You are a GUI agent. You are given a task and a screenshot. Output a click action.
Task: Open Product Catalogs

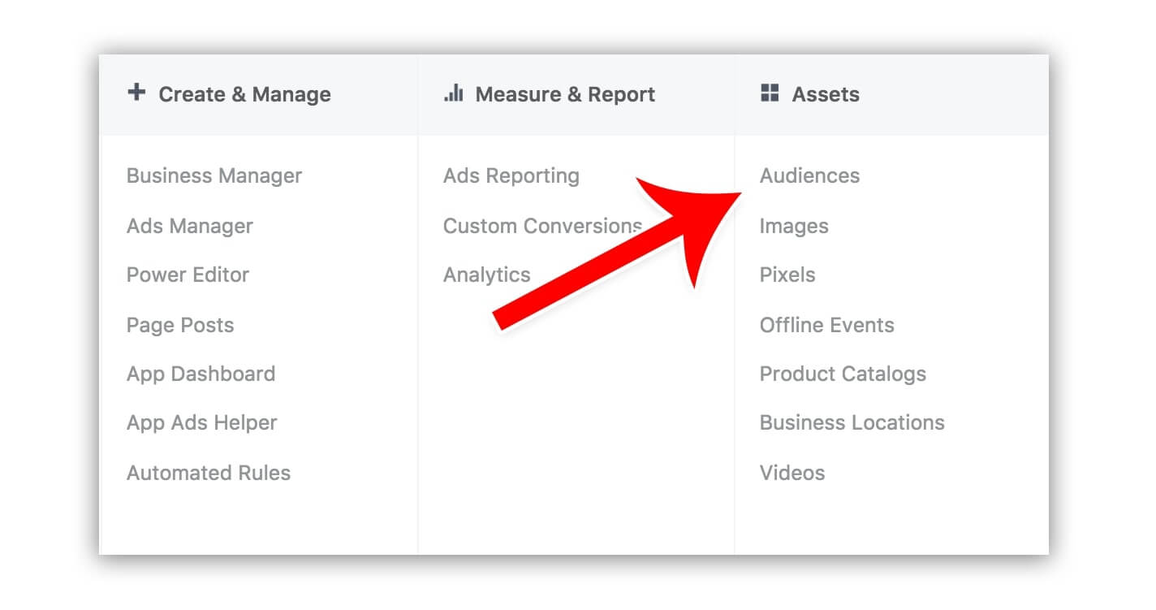pos(843,374)
